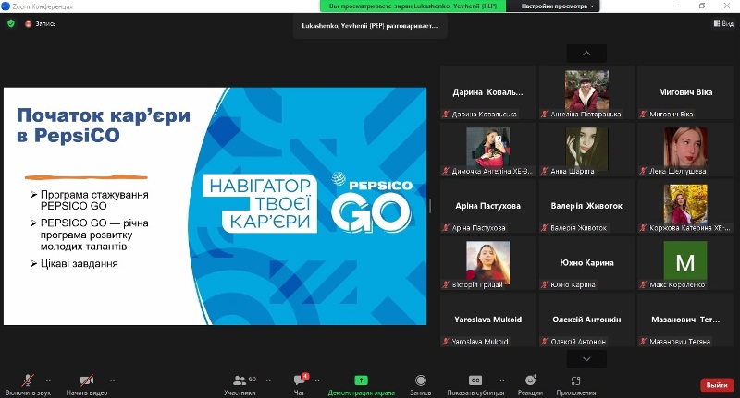Image resolution: width=740 pixels, height=398 pixels.
Task: Click the divider handle between slide and gallery
Action: pyautogui.click(x=430, y=206)
